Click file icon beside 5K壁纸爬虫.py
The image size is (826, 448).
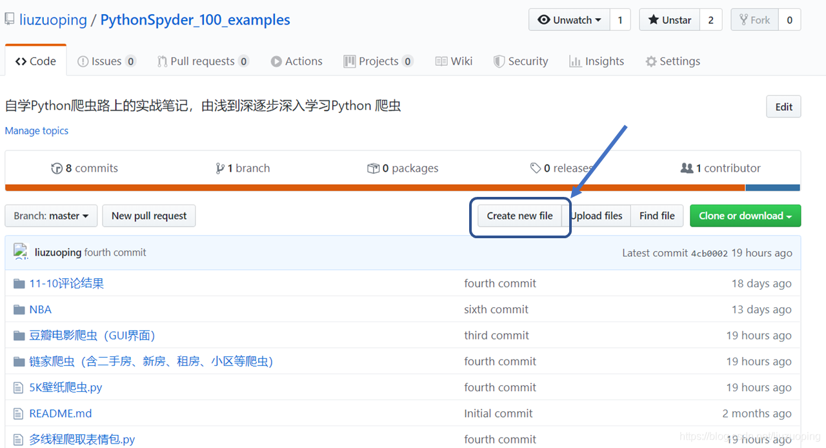point(19,388)
